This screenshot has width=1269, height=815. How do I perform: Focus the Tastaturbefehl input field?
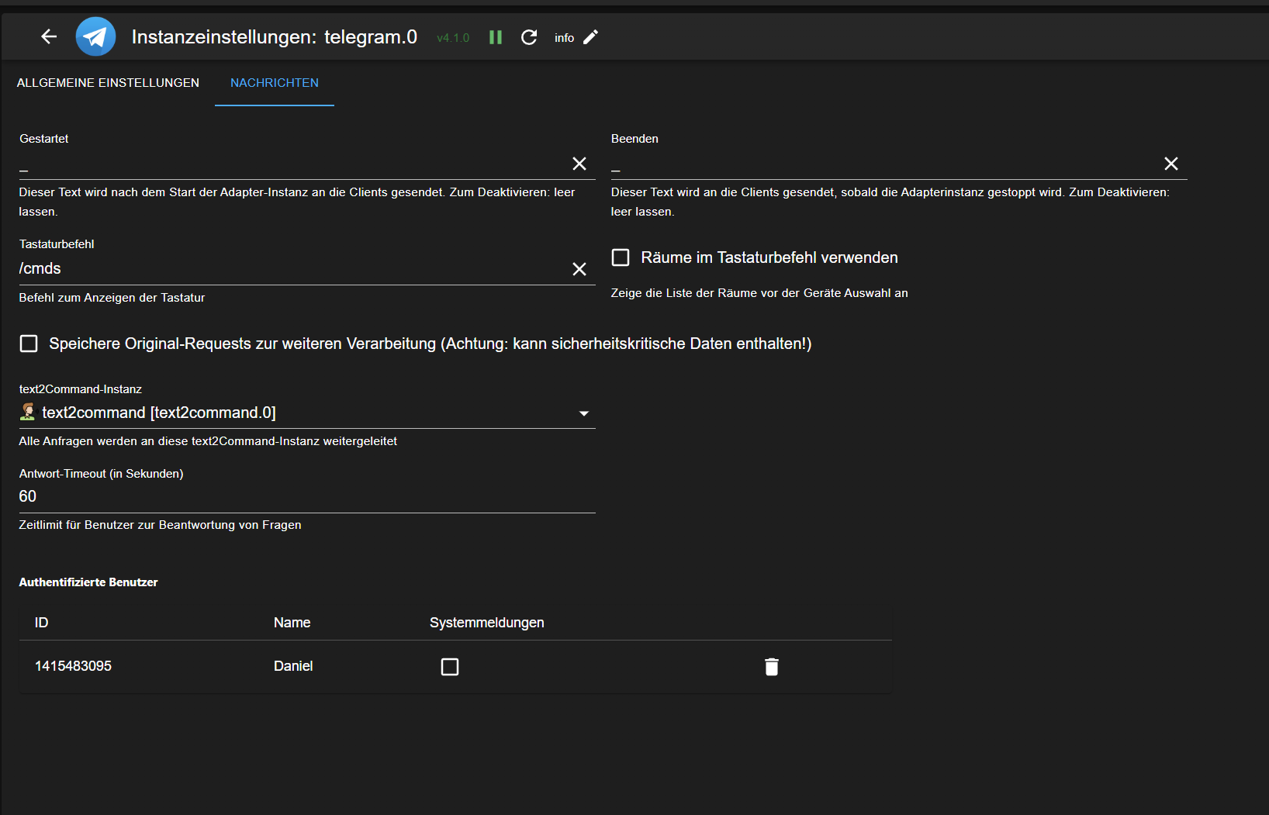coord(293,269)
